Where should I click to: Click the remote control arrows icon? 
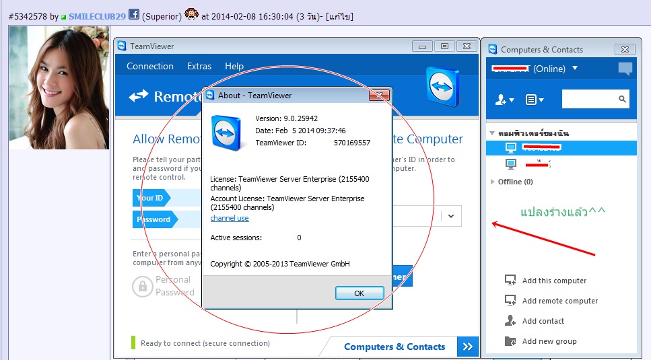(x=138, y=96)
